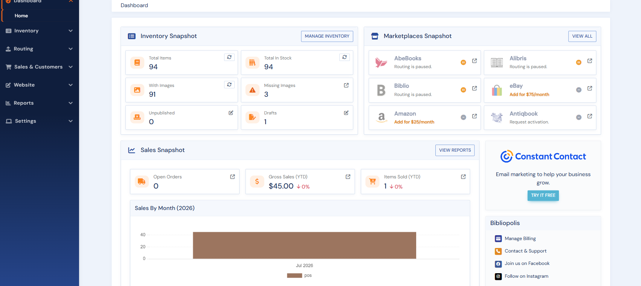
Task: Click the Missing Images warning icon
Action: (x=252, y=90)
